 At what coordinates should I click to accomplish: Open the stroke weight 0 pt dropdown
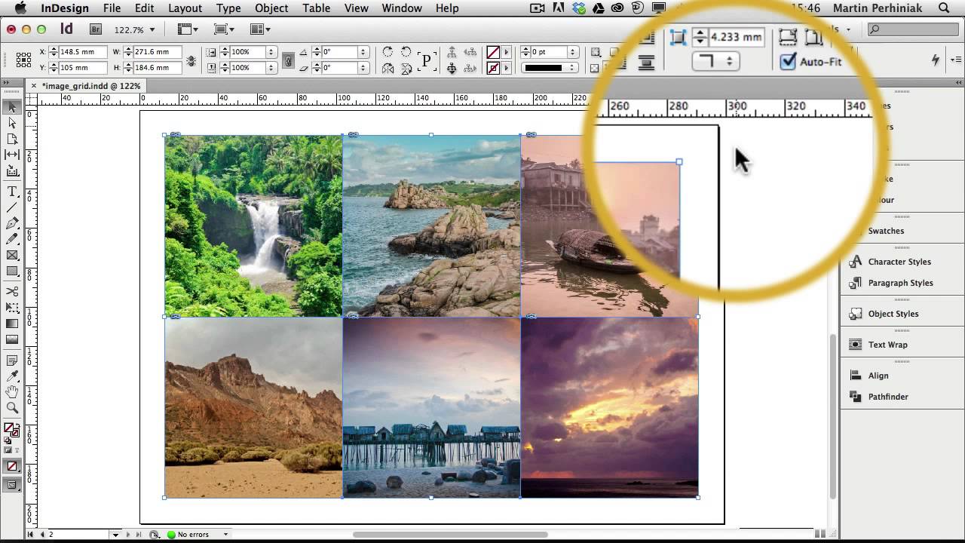574,52
